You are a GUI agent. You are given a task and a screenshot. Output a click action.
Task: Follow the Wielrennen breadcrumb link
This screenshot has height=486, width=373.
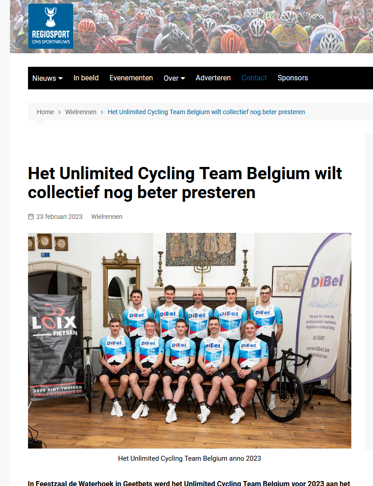[x=81, y=112]
